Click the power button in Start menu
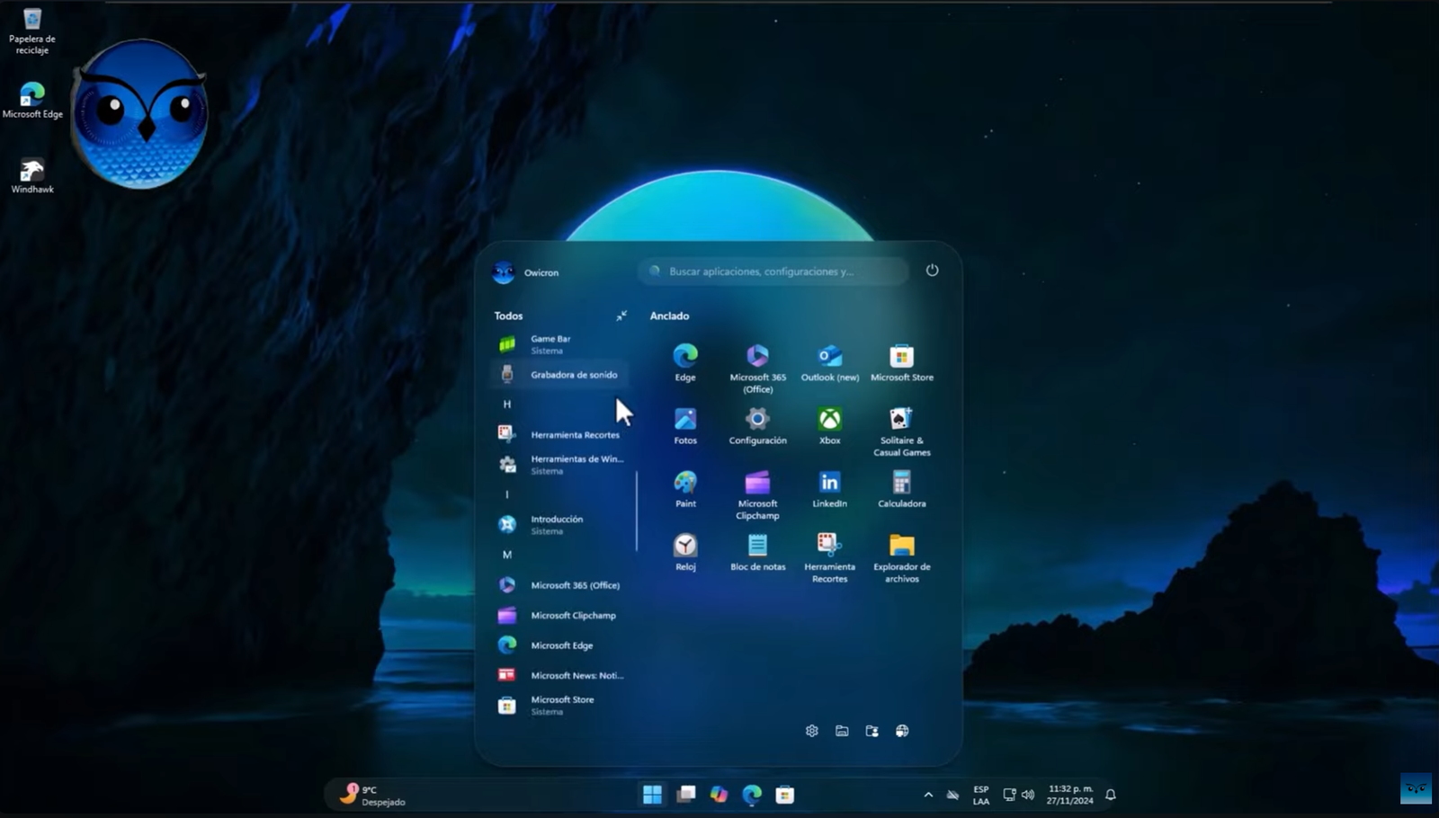 coord(932,271)
